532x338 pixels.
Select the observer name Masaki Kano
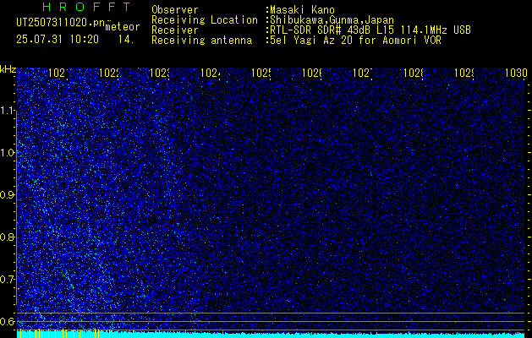click(303, 10)
